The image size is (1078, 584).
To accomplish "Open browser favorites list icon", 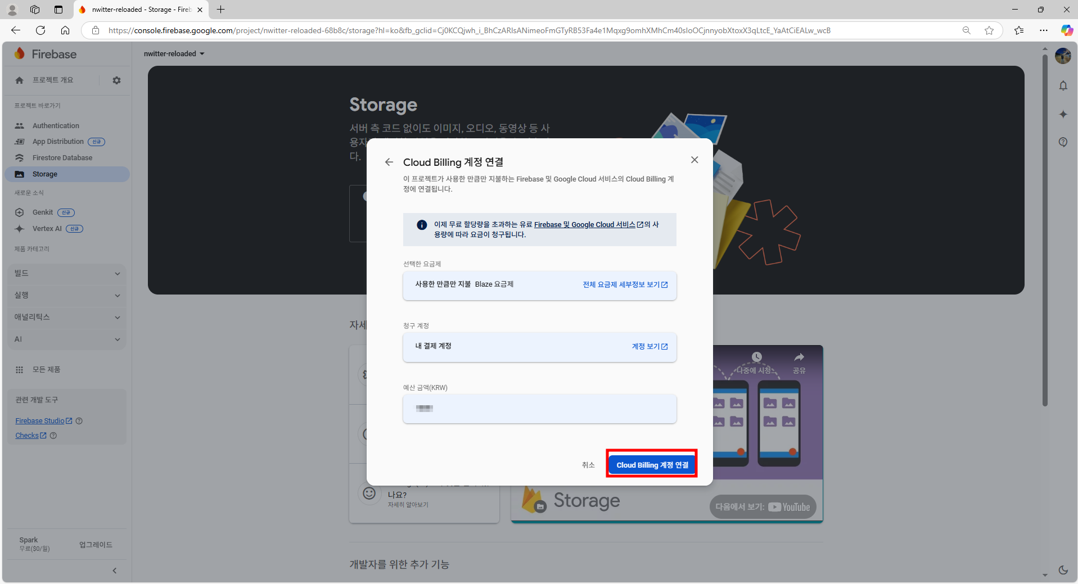I will click(x=1019, y=30).
